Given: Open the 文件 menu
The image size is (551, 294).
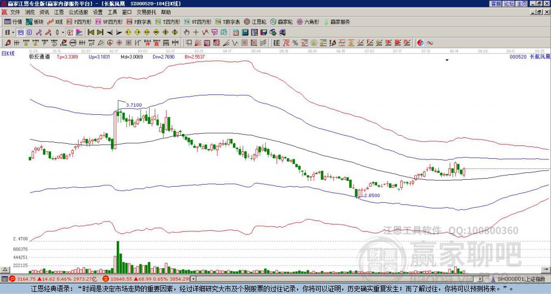Looking at the screenshot, I should pyautogui.click(x=15, y=12).
